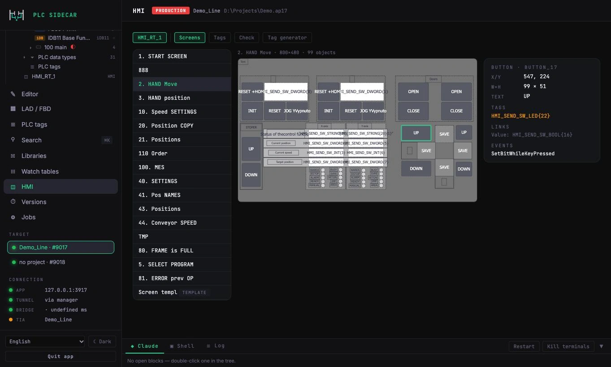The width and height of the screenshot is (611, 367).
Task: Toggle the Dark theme button
Action: pos(102,341)
